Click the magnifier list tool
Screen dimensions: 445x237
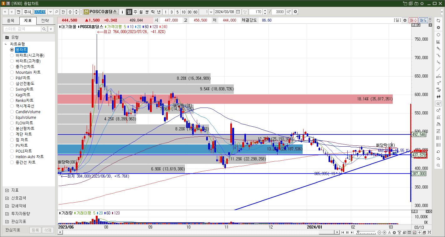point(438,110)
